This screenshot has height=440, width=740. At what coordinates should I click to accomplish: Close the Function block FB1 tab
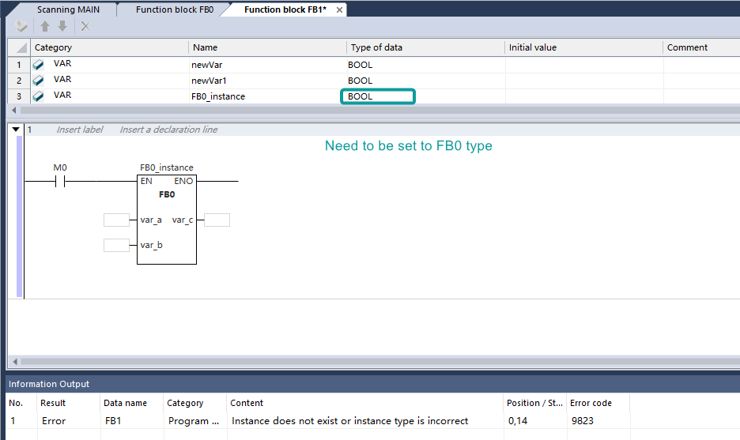[x=339, y=9]
